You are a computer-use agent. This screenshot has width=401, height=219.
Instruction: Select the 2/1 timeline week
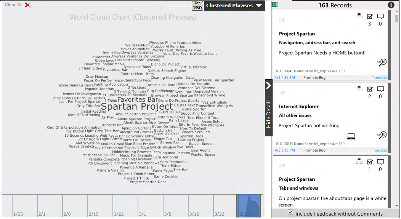(50, 205)
